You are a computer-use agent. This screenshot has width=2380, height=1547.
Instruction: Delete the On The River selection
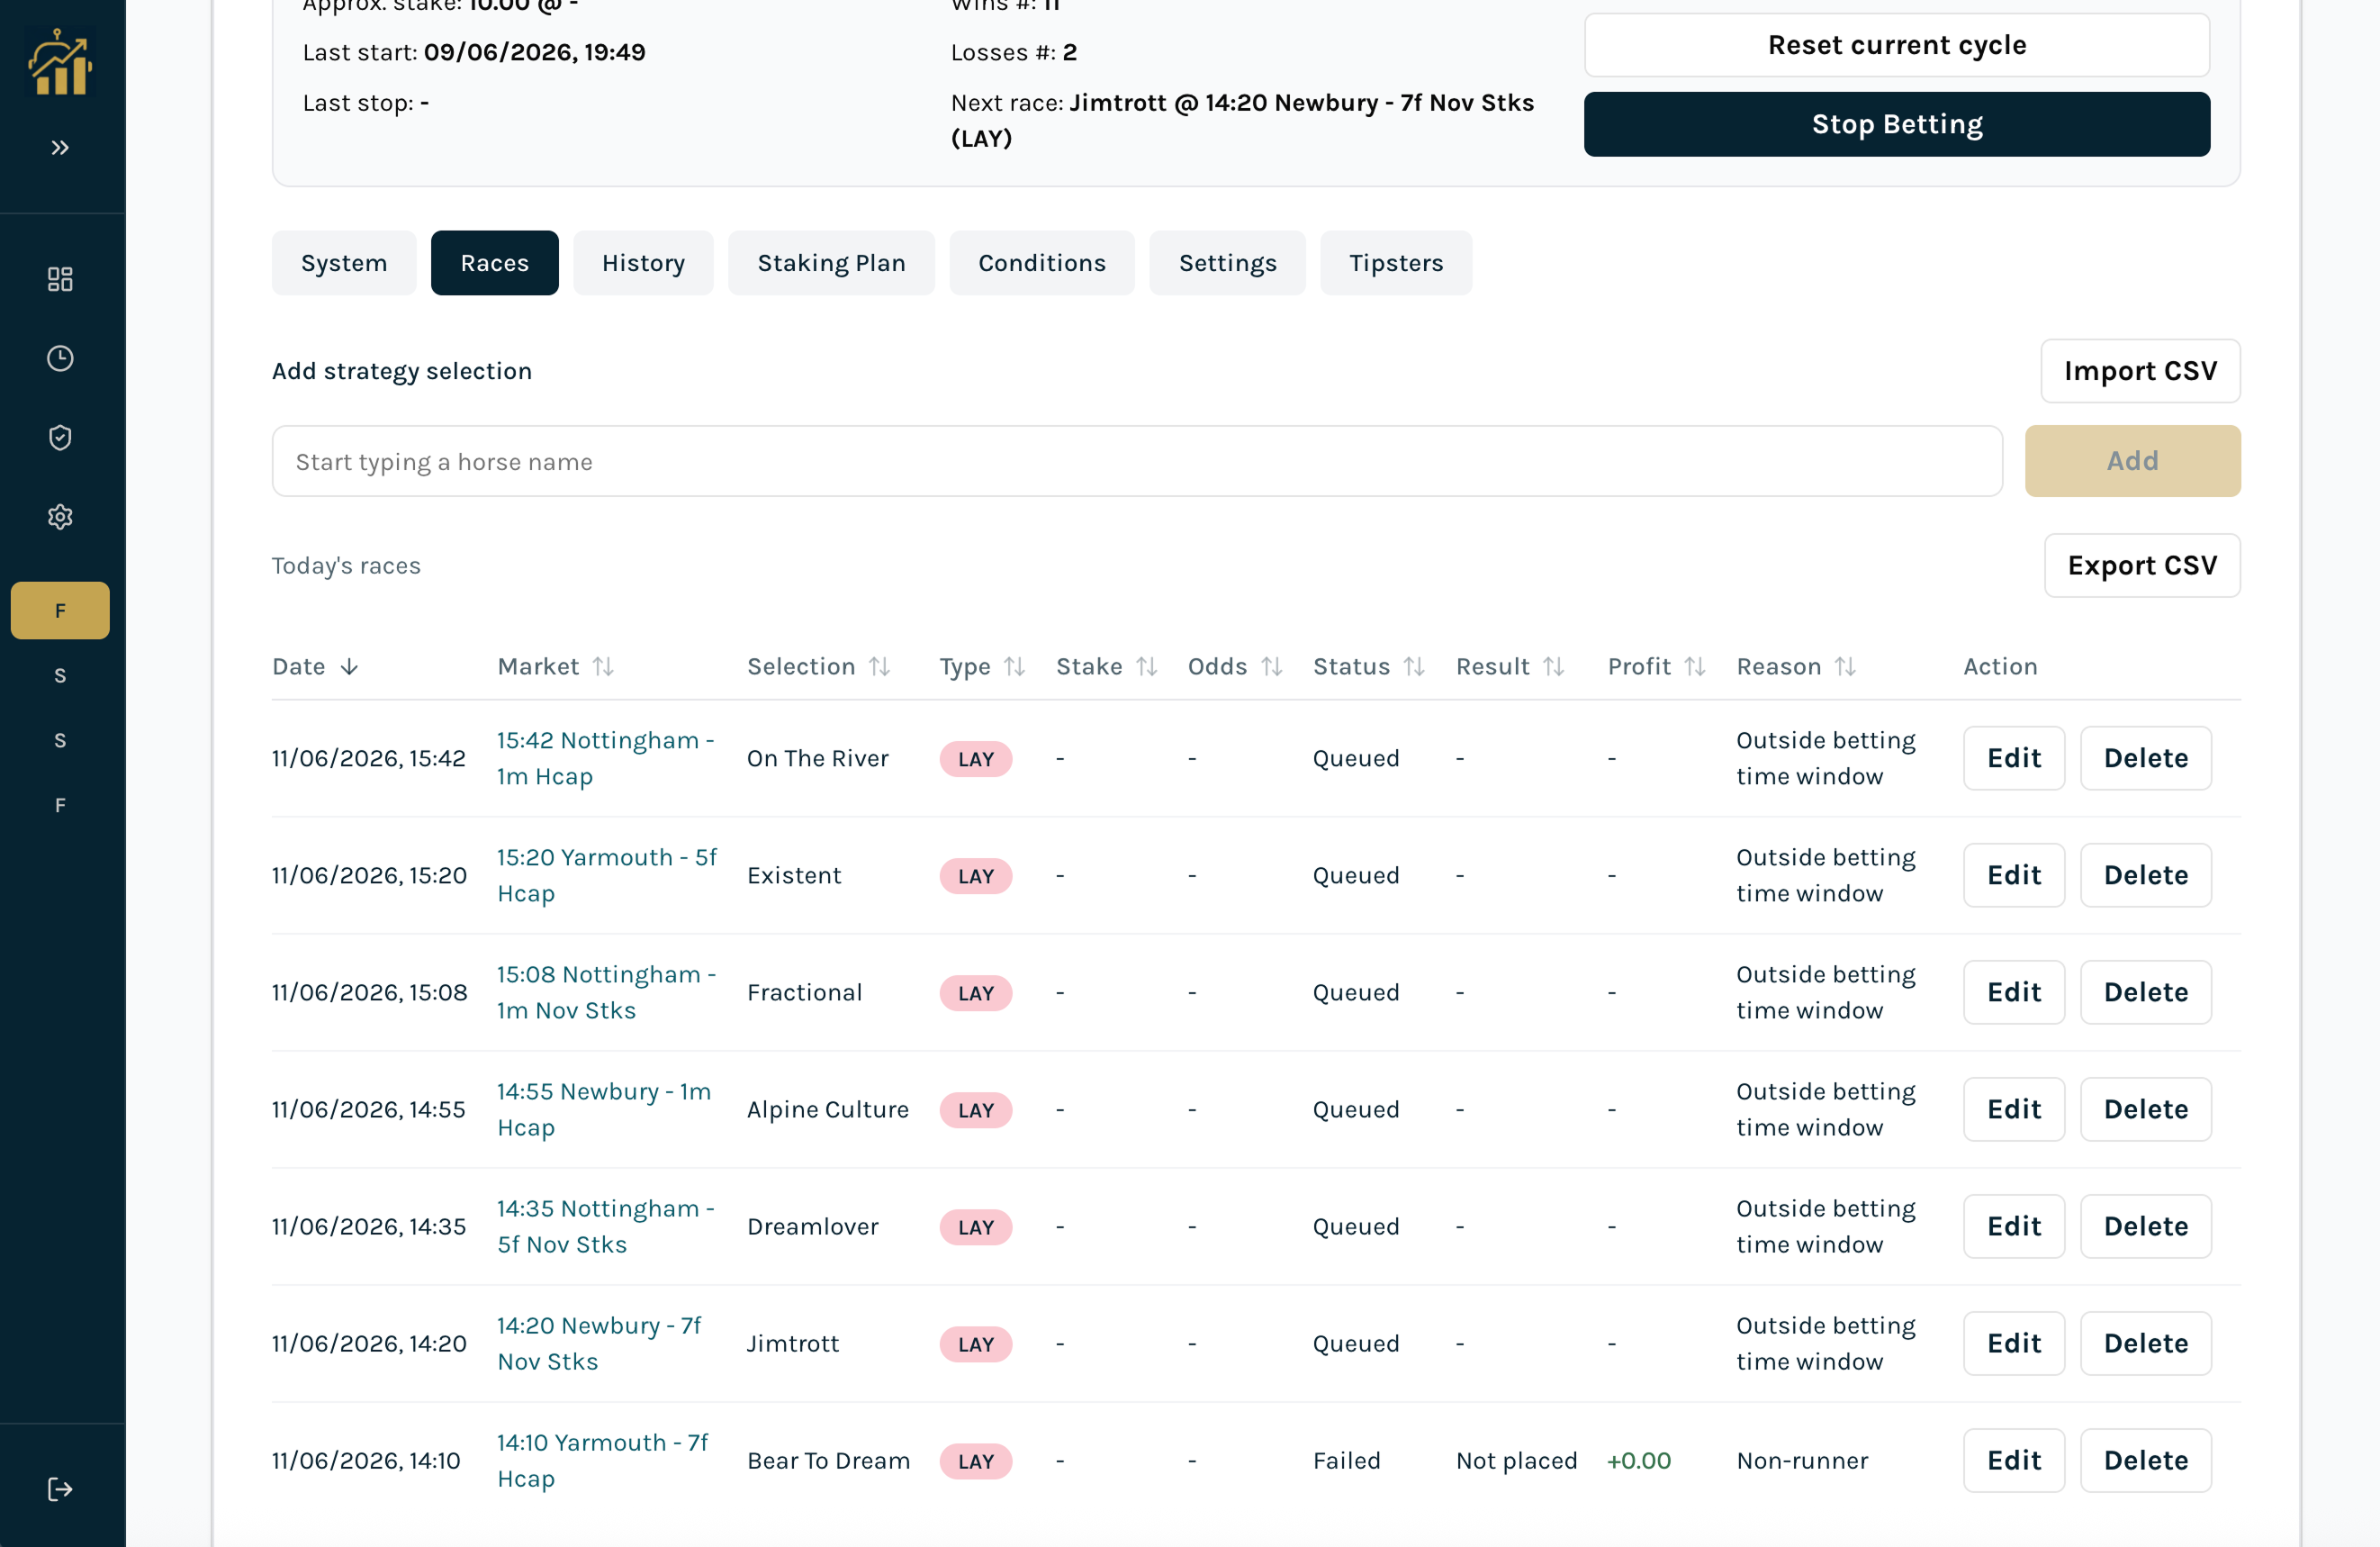point(2146,758)
